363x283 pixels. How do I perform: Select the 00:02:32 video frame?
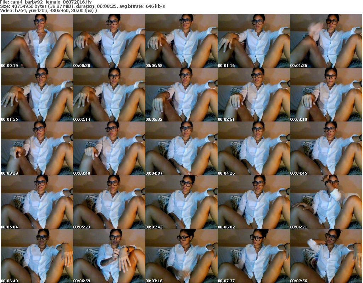(181, 95)
